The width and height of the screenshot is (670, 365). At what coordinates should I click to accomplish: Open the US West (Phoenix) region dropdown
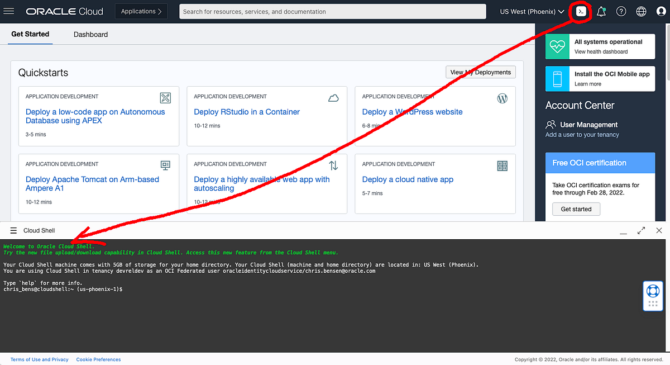click(x=531, y=11)
